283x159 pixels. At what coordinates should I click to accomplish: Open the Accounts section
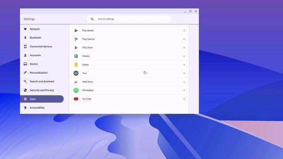[42, 55]
